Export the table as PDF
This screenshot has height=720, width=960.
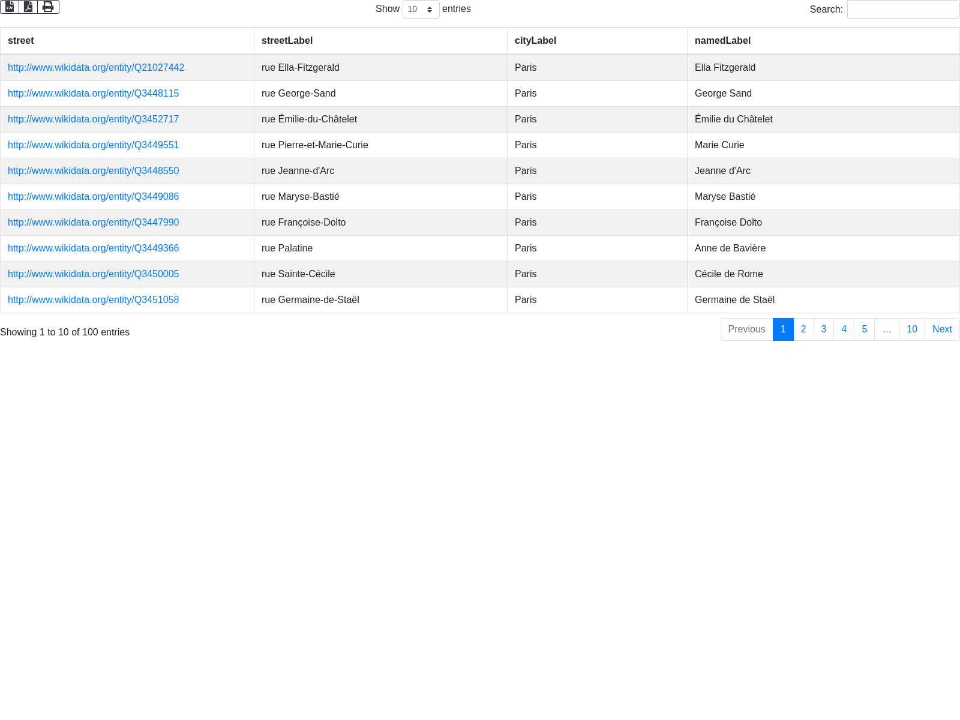(x=28, y=7)
